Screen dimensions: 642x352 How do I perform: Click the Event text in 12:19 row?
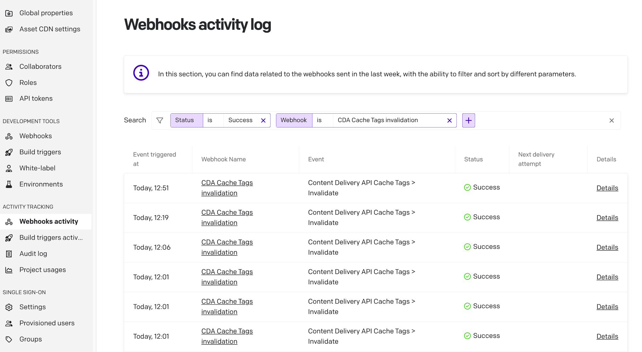(361, 218)
